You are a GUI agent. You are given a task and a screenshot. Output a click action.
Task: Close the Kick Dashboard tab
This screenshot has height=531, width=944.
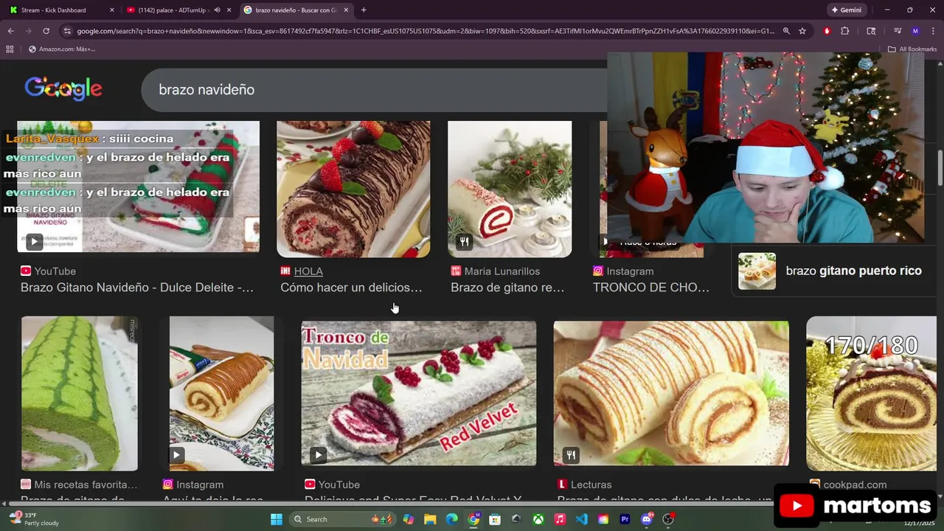[x=112, y=10]
